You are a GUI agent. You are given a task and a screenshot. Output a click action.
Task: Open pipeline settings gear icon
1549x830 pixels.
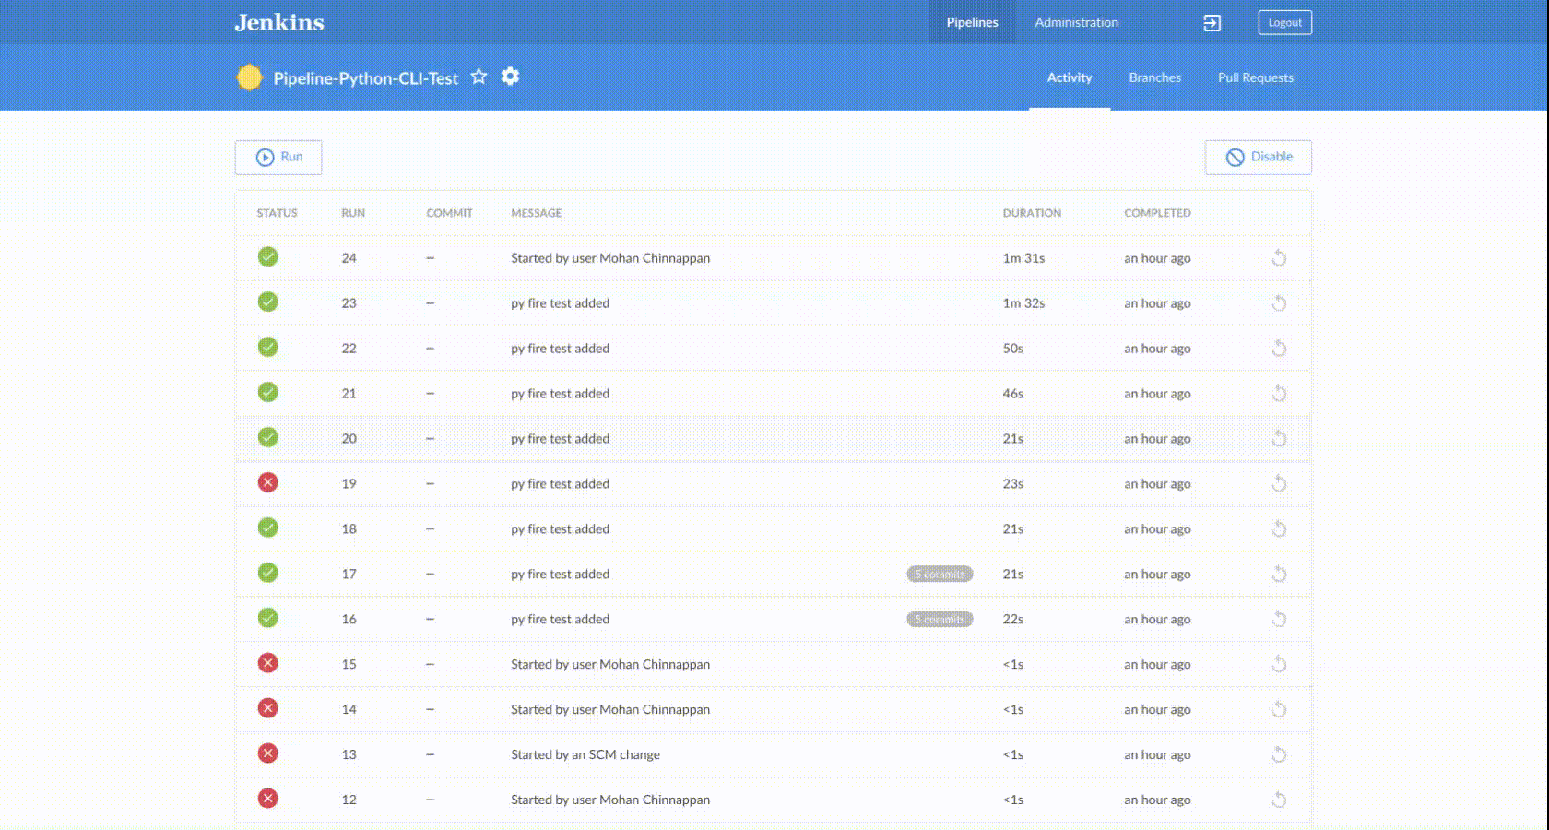pyautogui.click(x=510, y=77)
